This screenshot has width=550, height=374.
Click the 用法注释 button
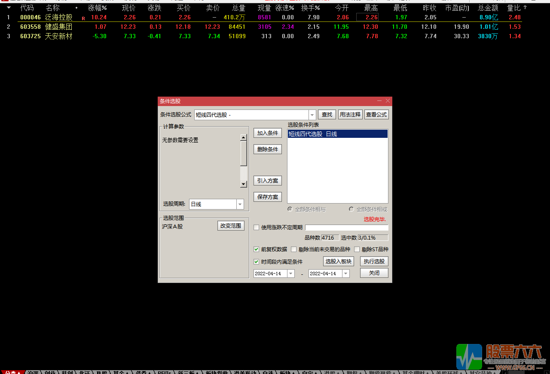pyautogui.click(x=350, y=115)
